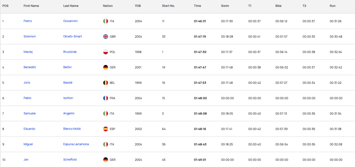Click the Isotton last name link

[68, 98]
